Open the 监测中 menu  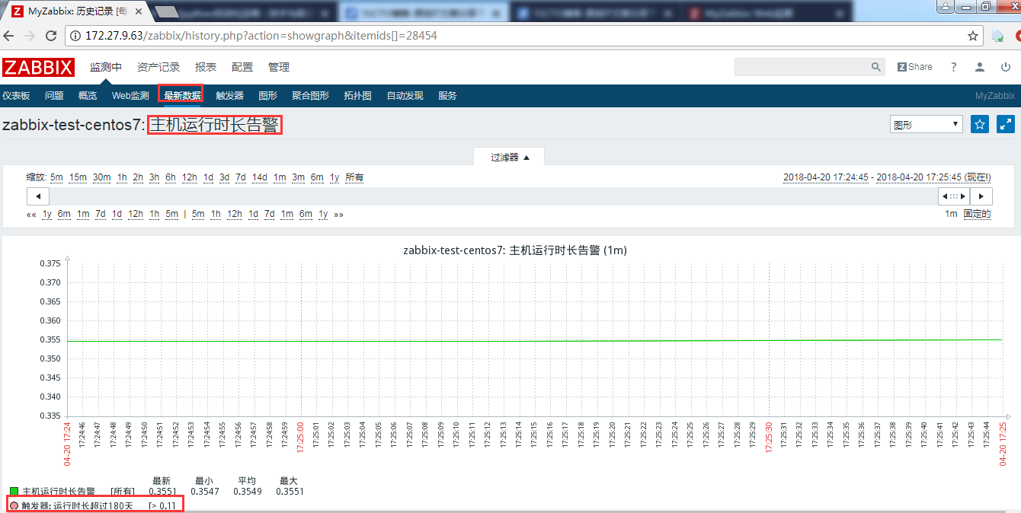point(106,67)
